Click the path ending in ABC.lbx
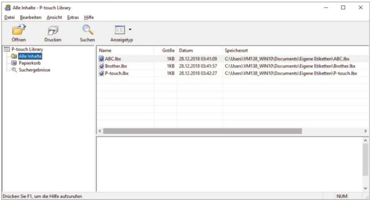 287,59
